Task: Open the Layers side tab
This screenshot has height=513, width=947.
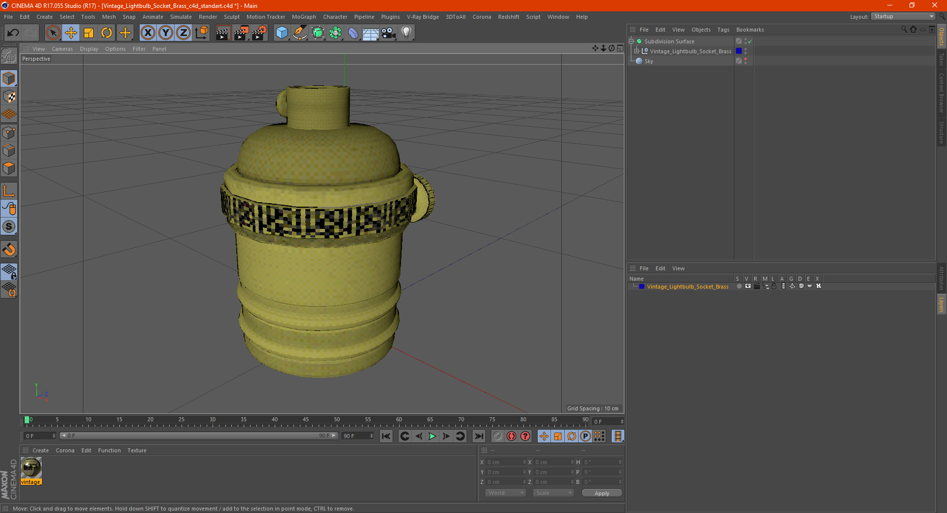Action: click(x=942, y=304)
